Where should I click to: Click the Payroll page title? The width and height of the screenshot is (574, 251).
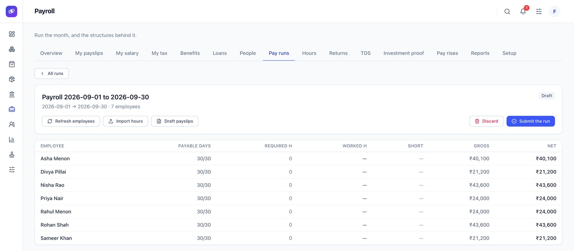pyautogui.click(x=44, y=11)
